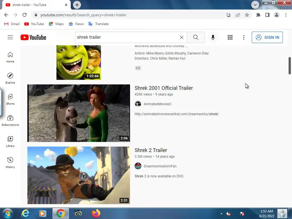The width and height of the screenshot is (292, 219).
Task: Close the shrek trailer tab
Action: [x=66, y=5]
